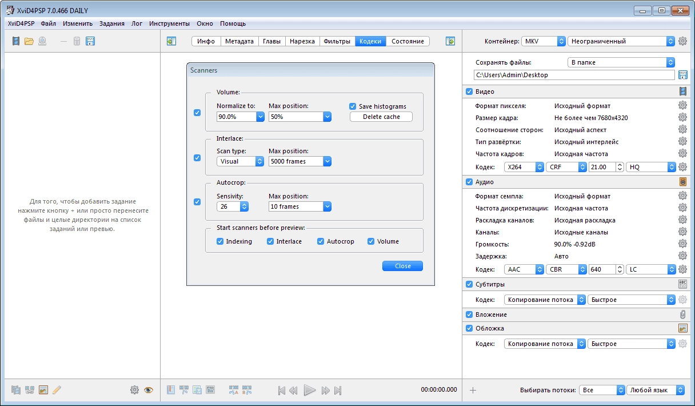Switch to the Фильтры tab
The height and width of the screenshot is (406, 695).
point(337,41)
